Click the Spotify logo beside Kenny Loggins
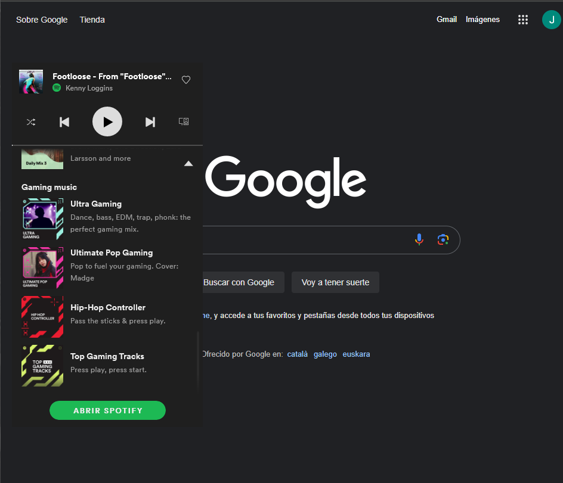563x483 pixels. [x=57, y=88]
